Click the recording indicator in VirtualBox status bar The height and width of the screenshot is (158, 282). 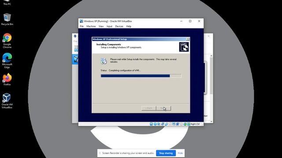178,124
